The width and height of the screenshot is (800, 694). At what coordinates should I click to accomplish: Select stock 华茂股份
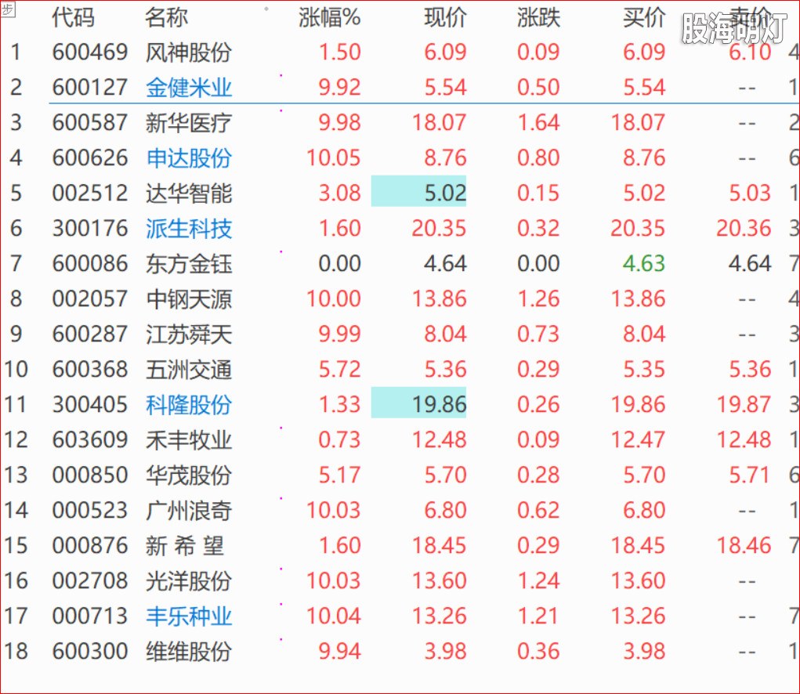[189, 475]
